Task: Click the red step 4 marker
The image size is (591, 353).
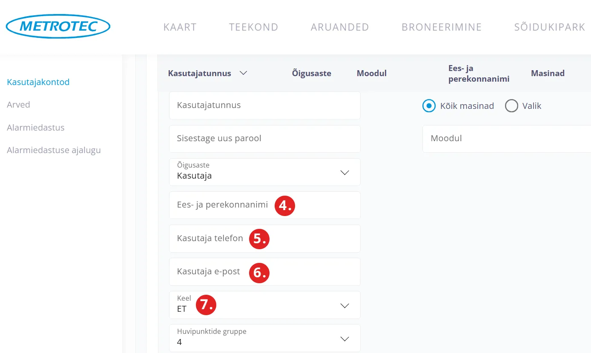Action: coord(285,205)
